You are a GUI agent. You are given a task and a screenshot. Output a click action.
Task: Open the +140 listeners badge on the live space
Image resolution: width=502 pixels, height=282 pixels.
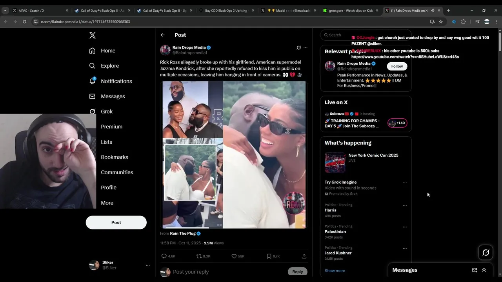[397, 123]
